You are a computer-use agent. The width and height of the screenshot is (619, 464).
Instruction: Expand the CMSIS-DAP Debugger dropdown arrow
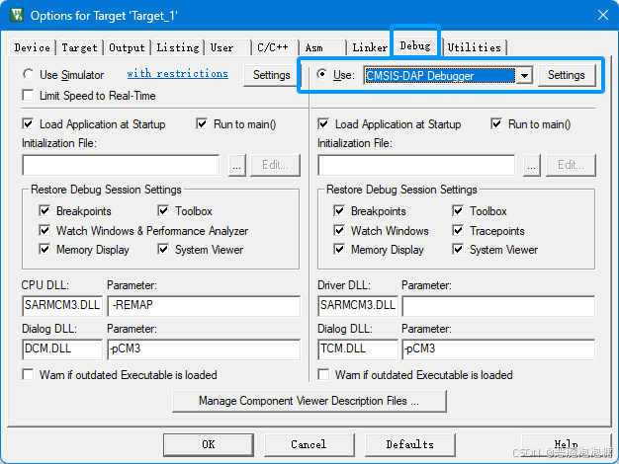(524, 75)
